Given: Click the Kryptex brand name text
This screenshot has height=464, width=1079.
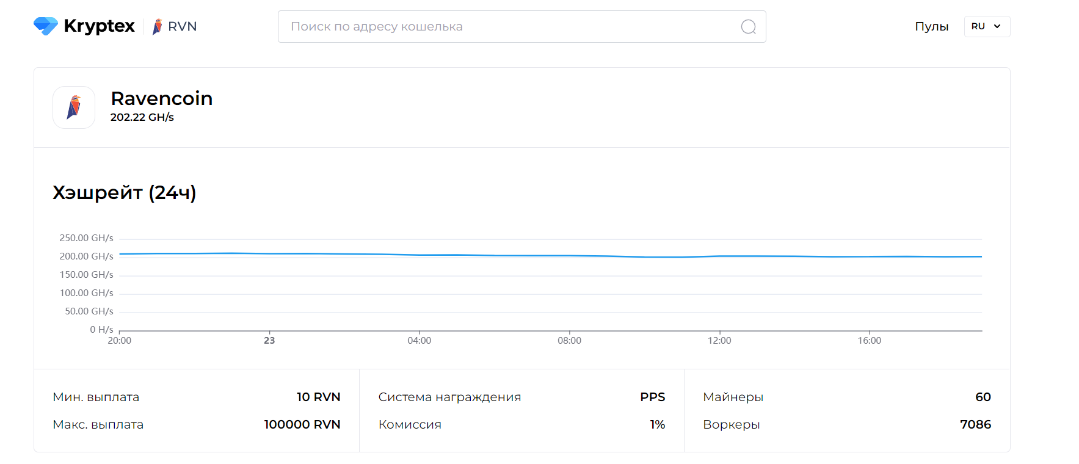Looking at the screenshot, I should pos(99,26).
